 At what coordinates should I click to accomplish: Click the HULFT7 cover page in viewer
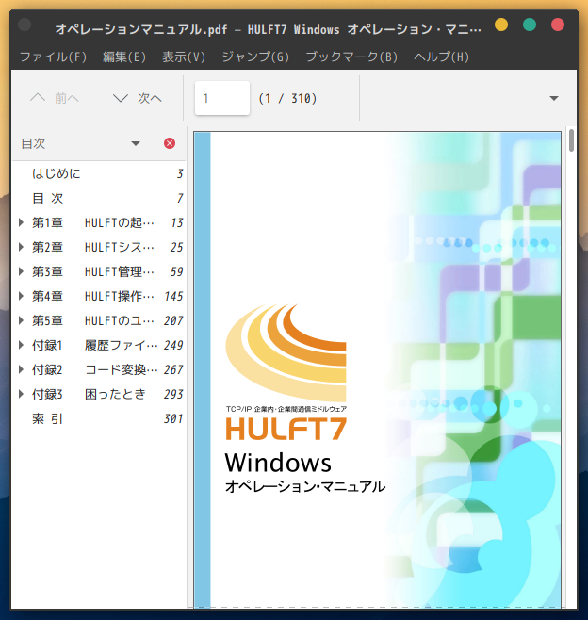point(377,369)
